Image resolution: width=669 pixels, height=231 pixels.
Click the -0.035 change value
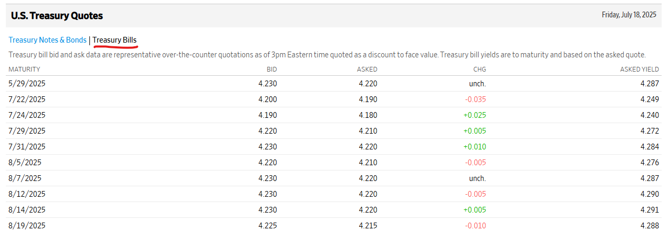click(x=475, y=99)
